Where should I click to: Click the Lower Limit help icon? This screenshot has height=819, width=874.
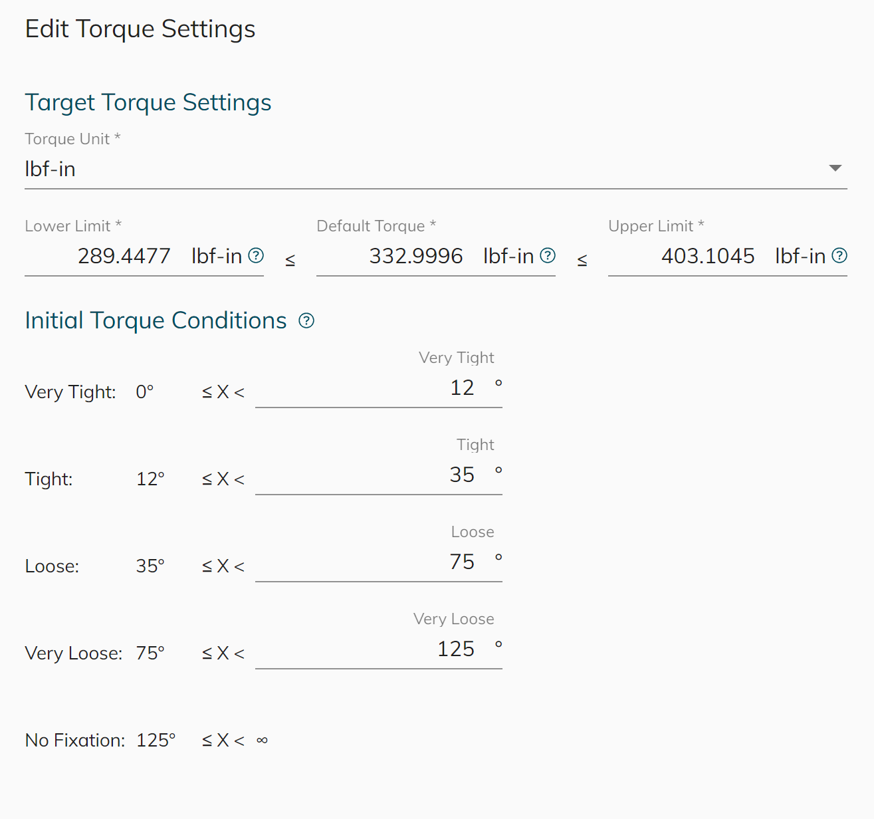point(256,255)
